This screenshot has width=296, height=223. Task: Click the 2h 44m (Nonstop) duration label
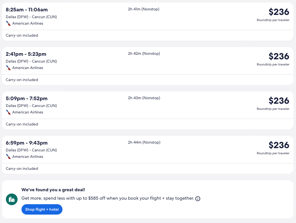click(144, 142)
